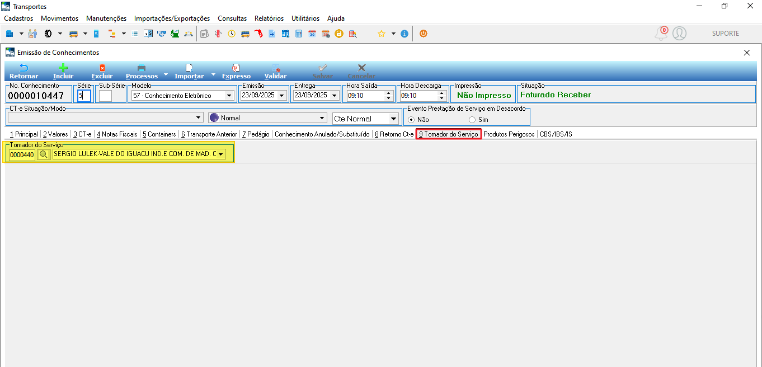Select the Sim radio option
762x367 pixels.
(x=472, y=120)
